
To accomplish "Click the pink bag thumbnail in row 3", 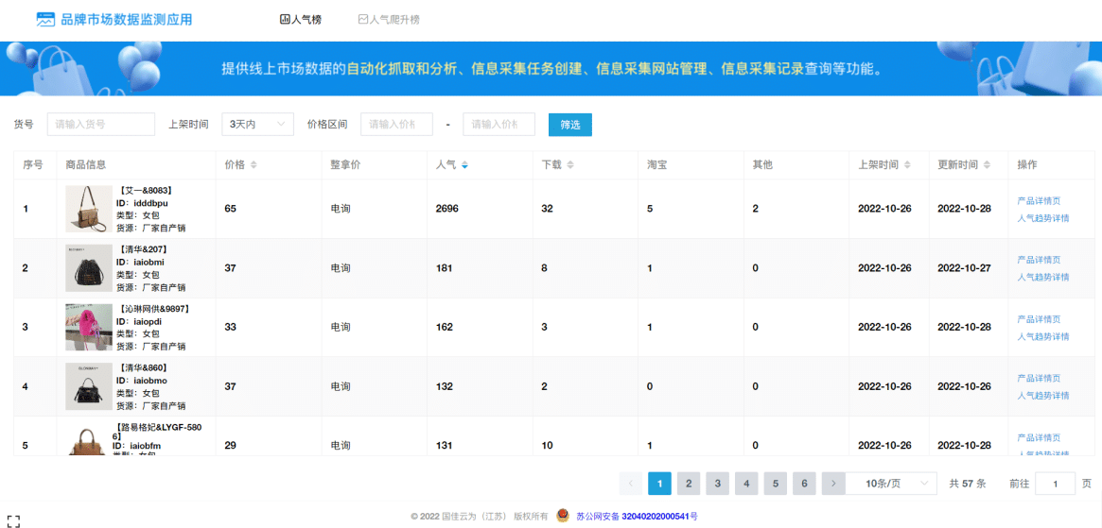I will pos(89,327).
